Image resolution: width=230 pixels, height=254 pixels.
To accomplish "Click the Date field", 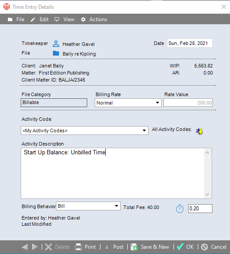I will (x=190, y=43).
